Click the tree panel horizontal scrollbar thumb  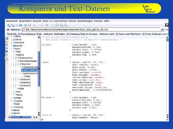(x=21, y=117)
